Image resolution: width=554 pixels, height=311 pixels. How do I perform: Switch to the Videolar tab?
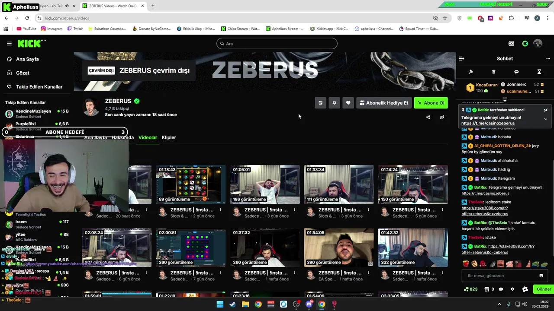pos(148,137)
